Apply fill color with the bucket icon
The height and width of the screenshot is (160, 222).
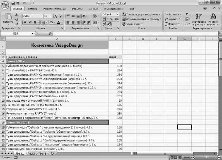(x=51, y=22)
